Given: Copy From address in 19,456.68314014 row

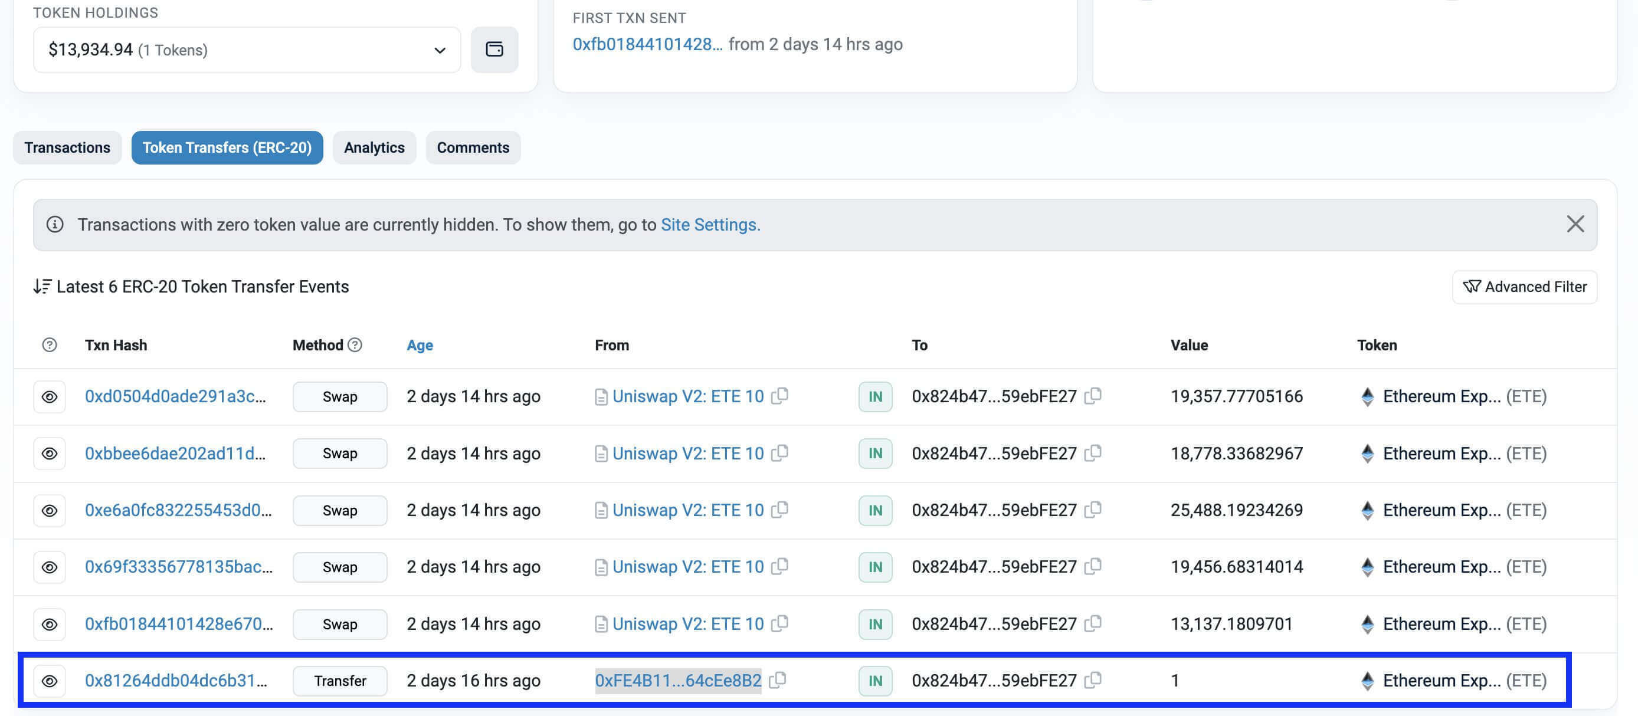Looking at the screenshot, I should tap(779, 566).
